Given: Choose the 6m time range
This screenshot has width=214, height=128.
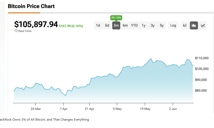Looking at the screenshot, I should 125,25.
